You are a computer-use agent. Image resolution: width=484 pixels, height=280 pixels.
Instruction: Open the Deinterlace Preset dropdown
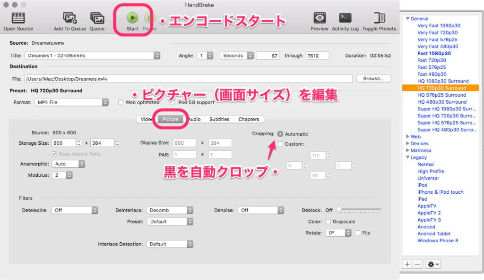tap(170, 222)
